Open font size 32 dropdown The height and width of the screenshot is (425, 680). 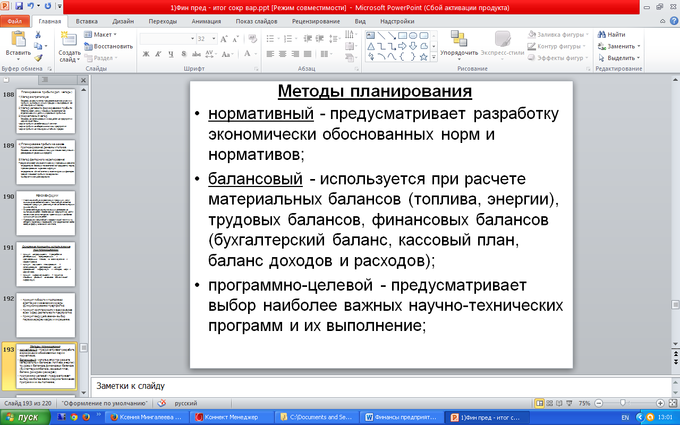click(212, 39)
